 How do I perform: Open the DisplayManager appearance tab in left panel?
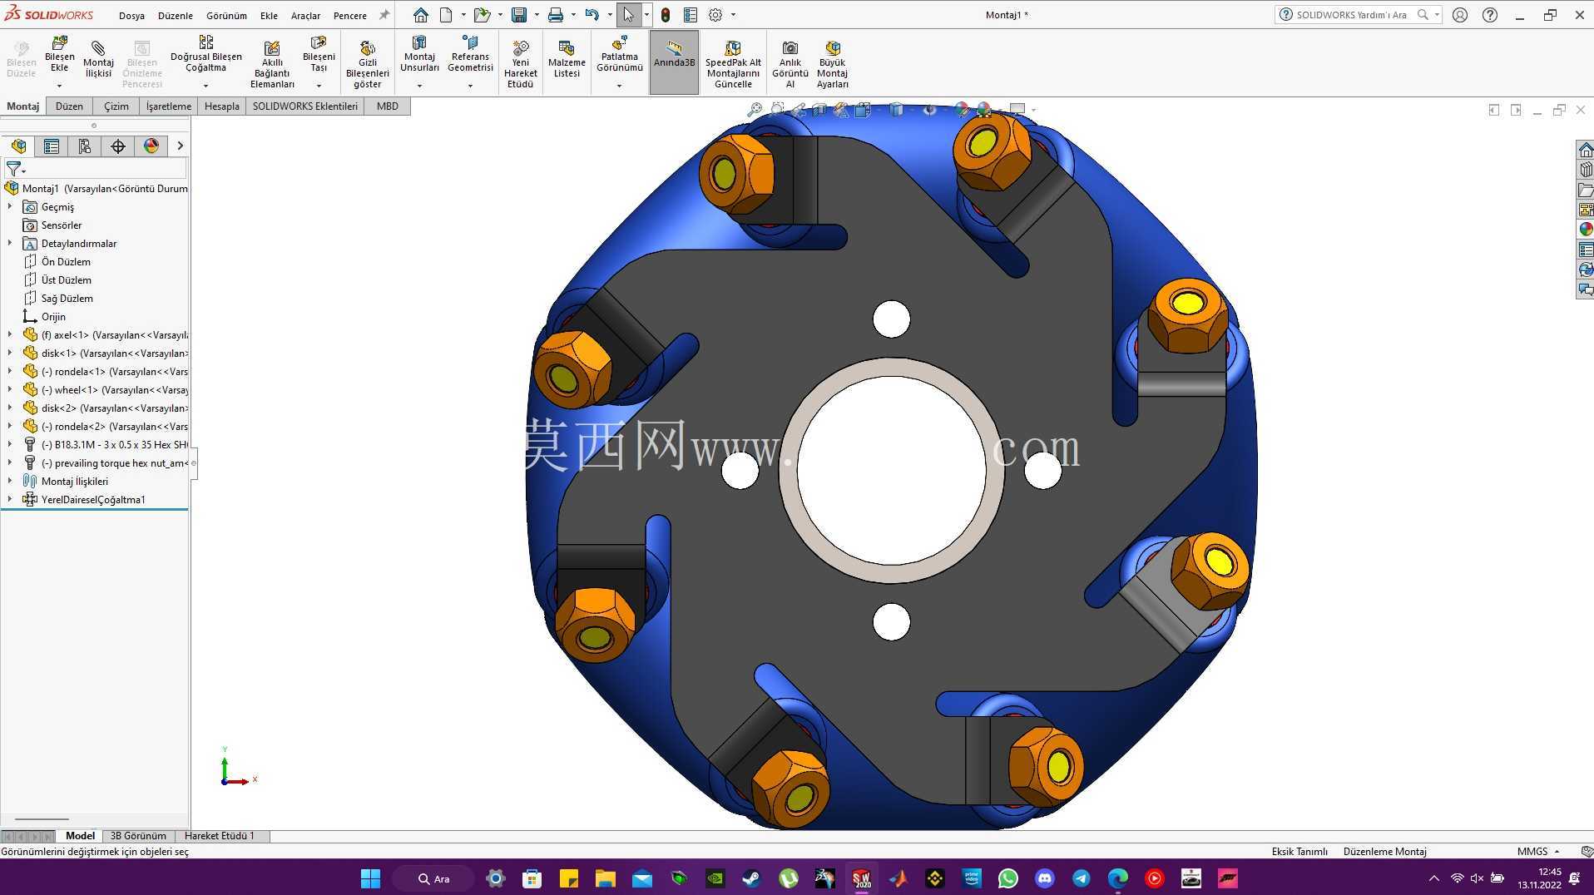151,146
